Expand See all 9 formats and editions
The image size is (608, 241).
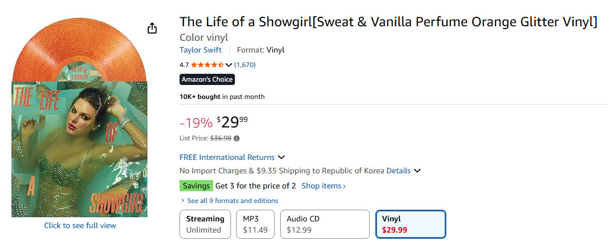(x=229, y=201)
